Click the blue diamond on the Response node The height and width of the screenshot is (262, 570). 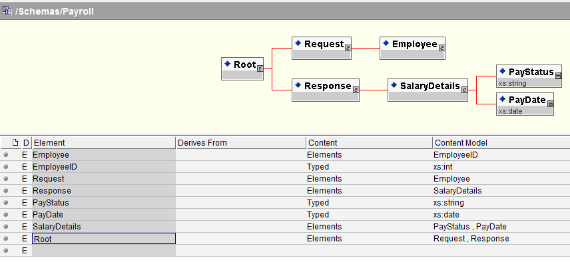[x=298, y=85]
